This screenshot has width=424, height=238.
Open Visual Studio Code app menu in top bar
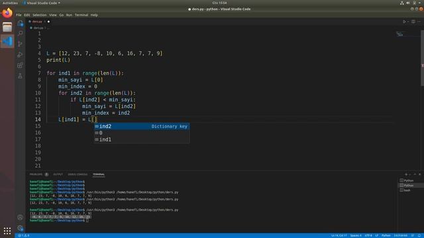point(42,3)
